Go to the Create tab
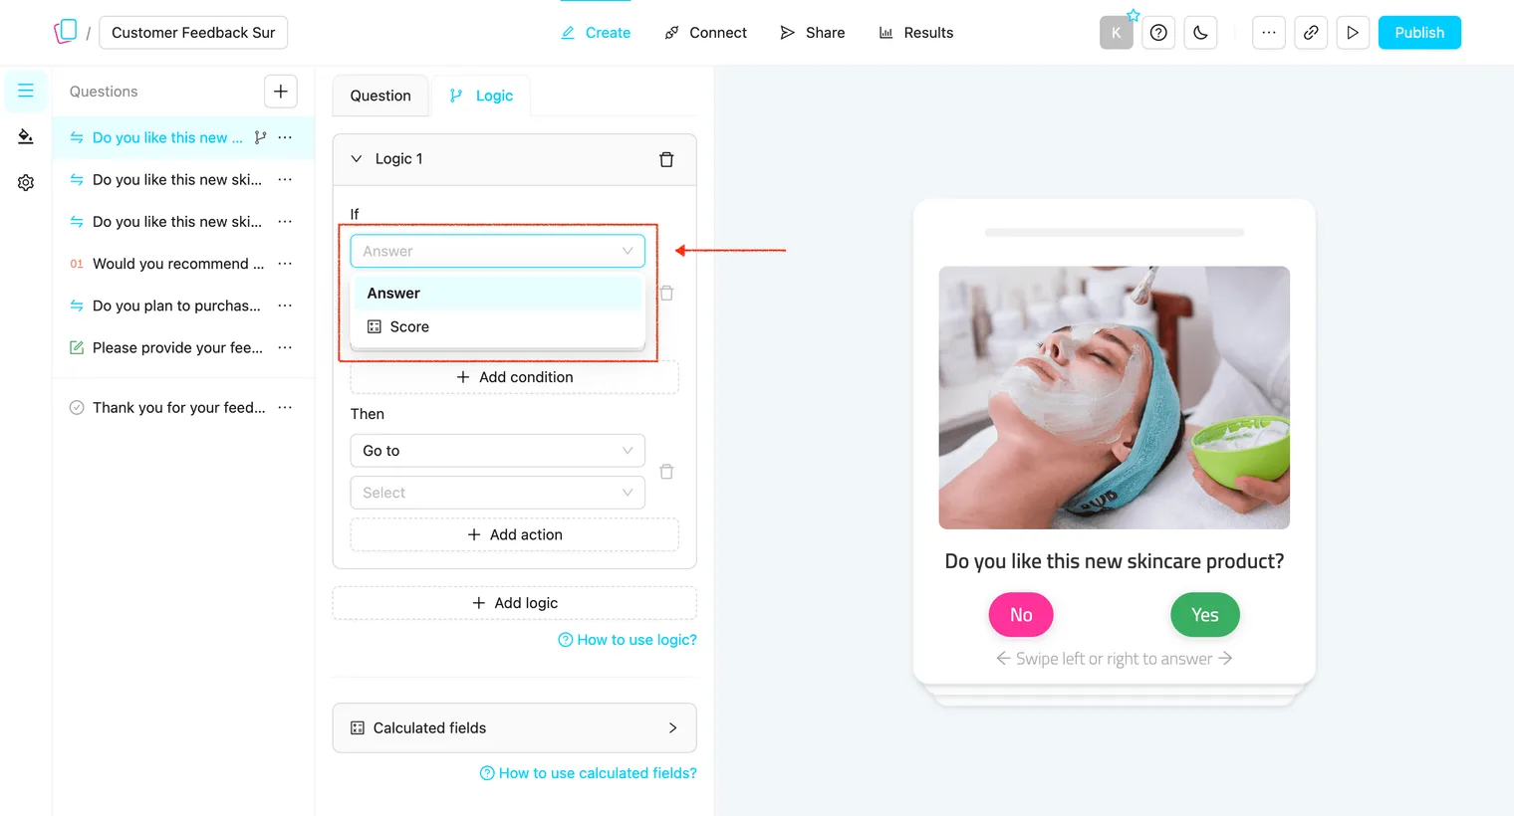Viewport: 1514px width, 816px height. click(596, 33)
